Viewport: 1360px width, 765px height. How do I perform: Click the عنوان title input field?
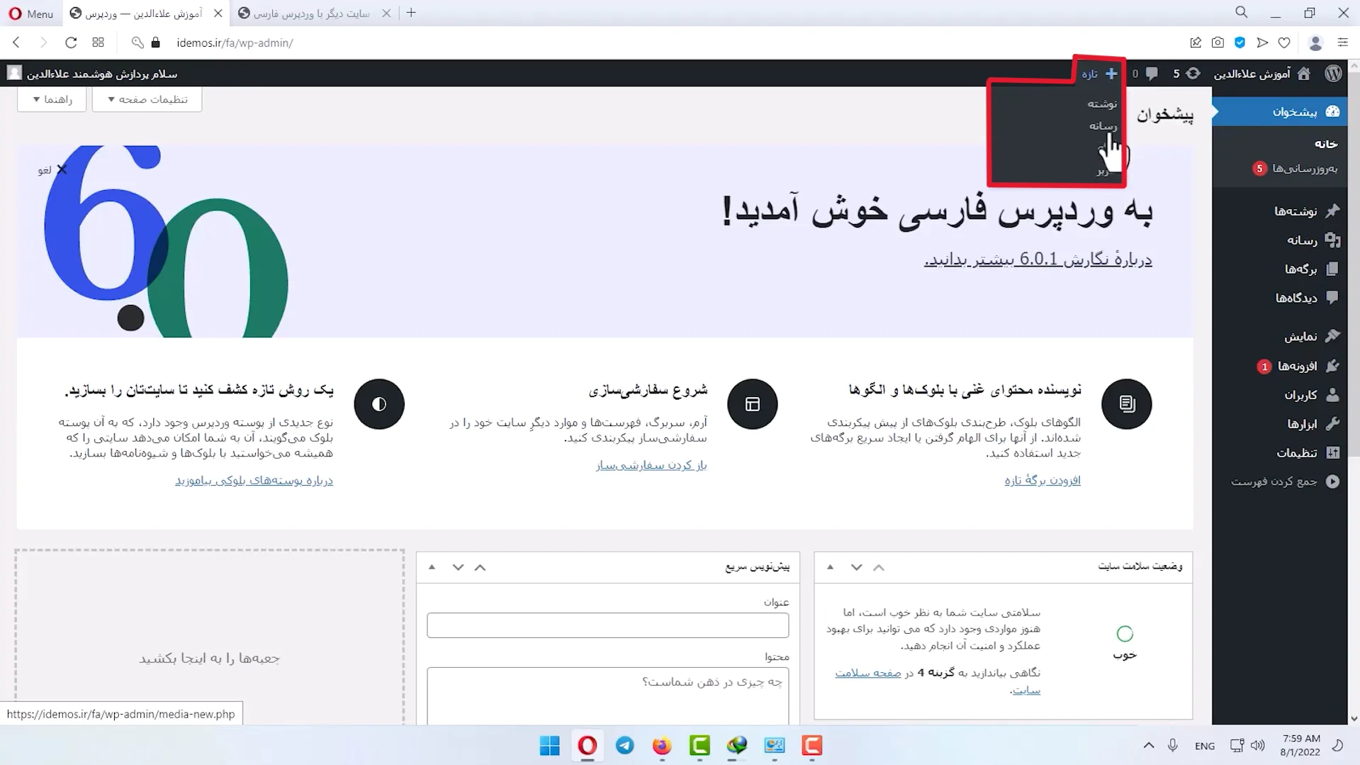click(x=607, y=625)
